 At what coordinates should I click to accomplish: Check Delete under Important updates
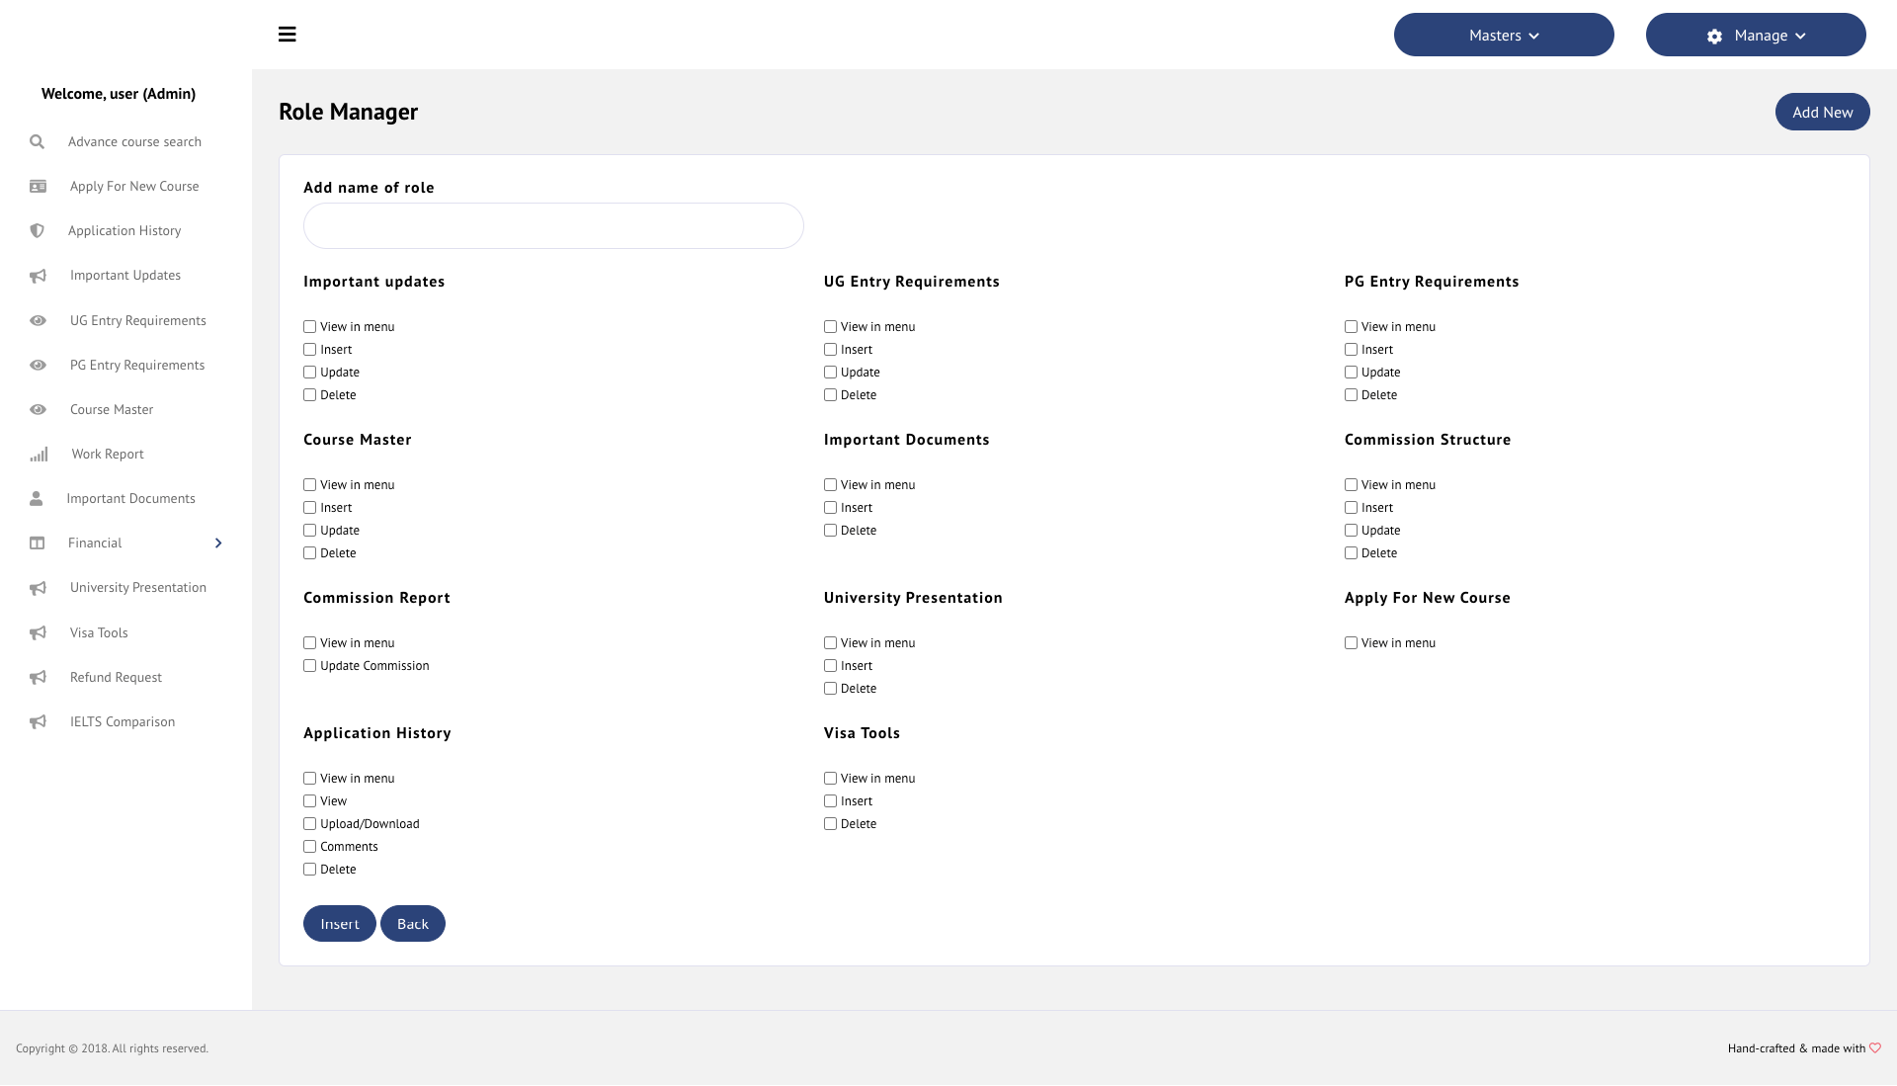(309, 395)
